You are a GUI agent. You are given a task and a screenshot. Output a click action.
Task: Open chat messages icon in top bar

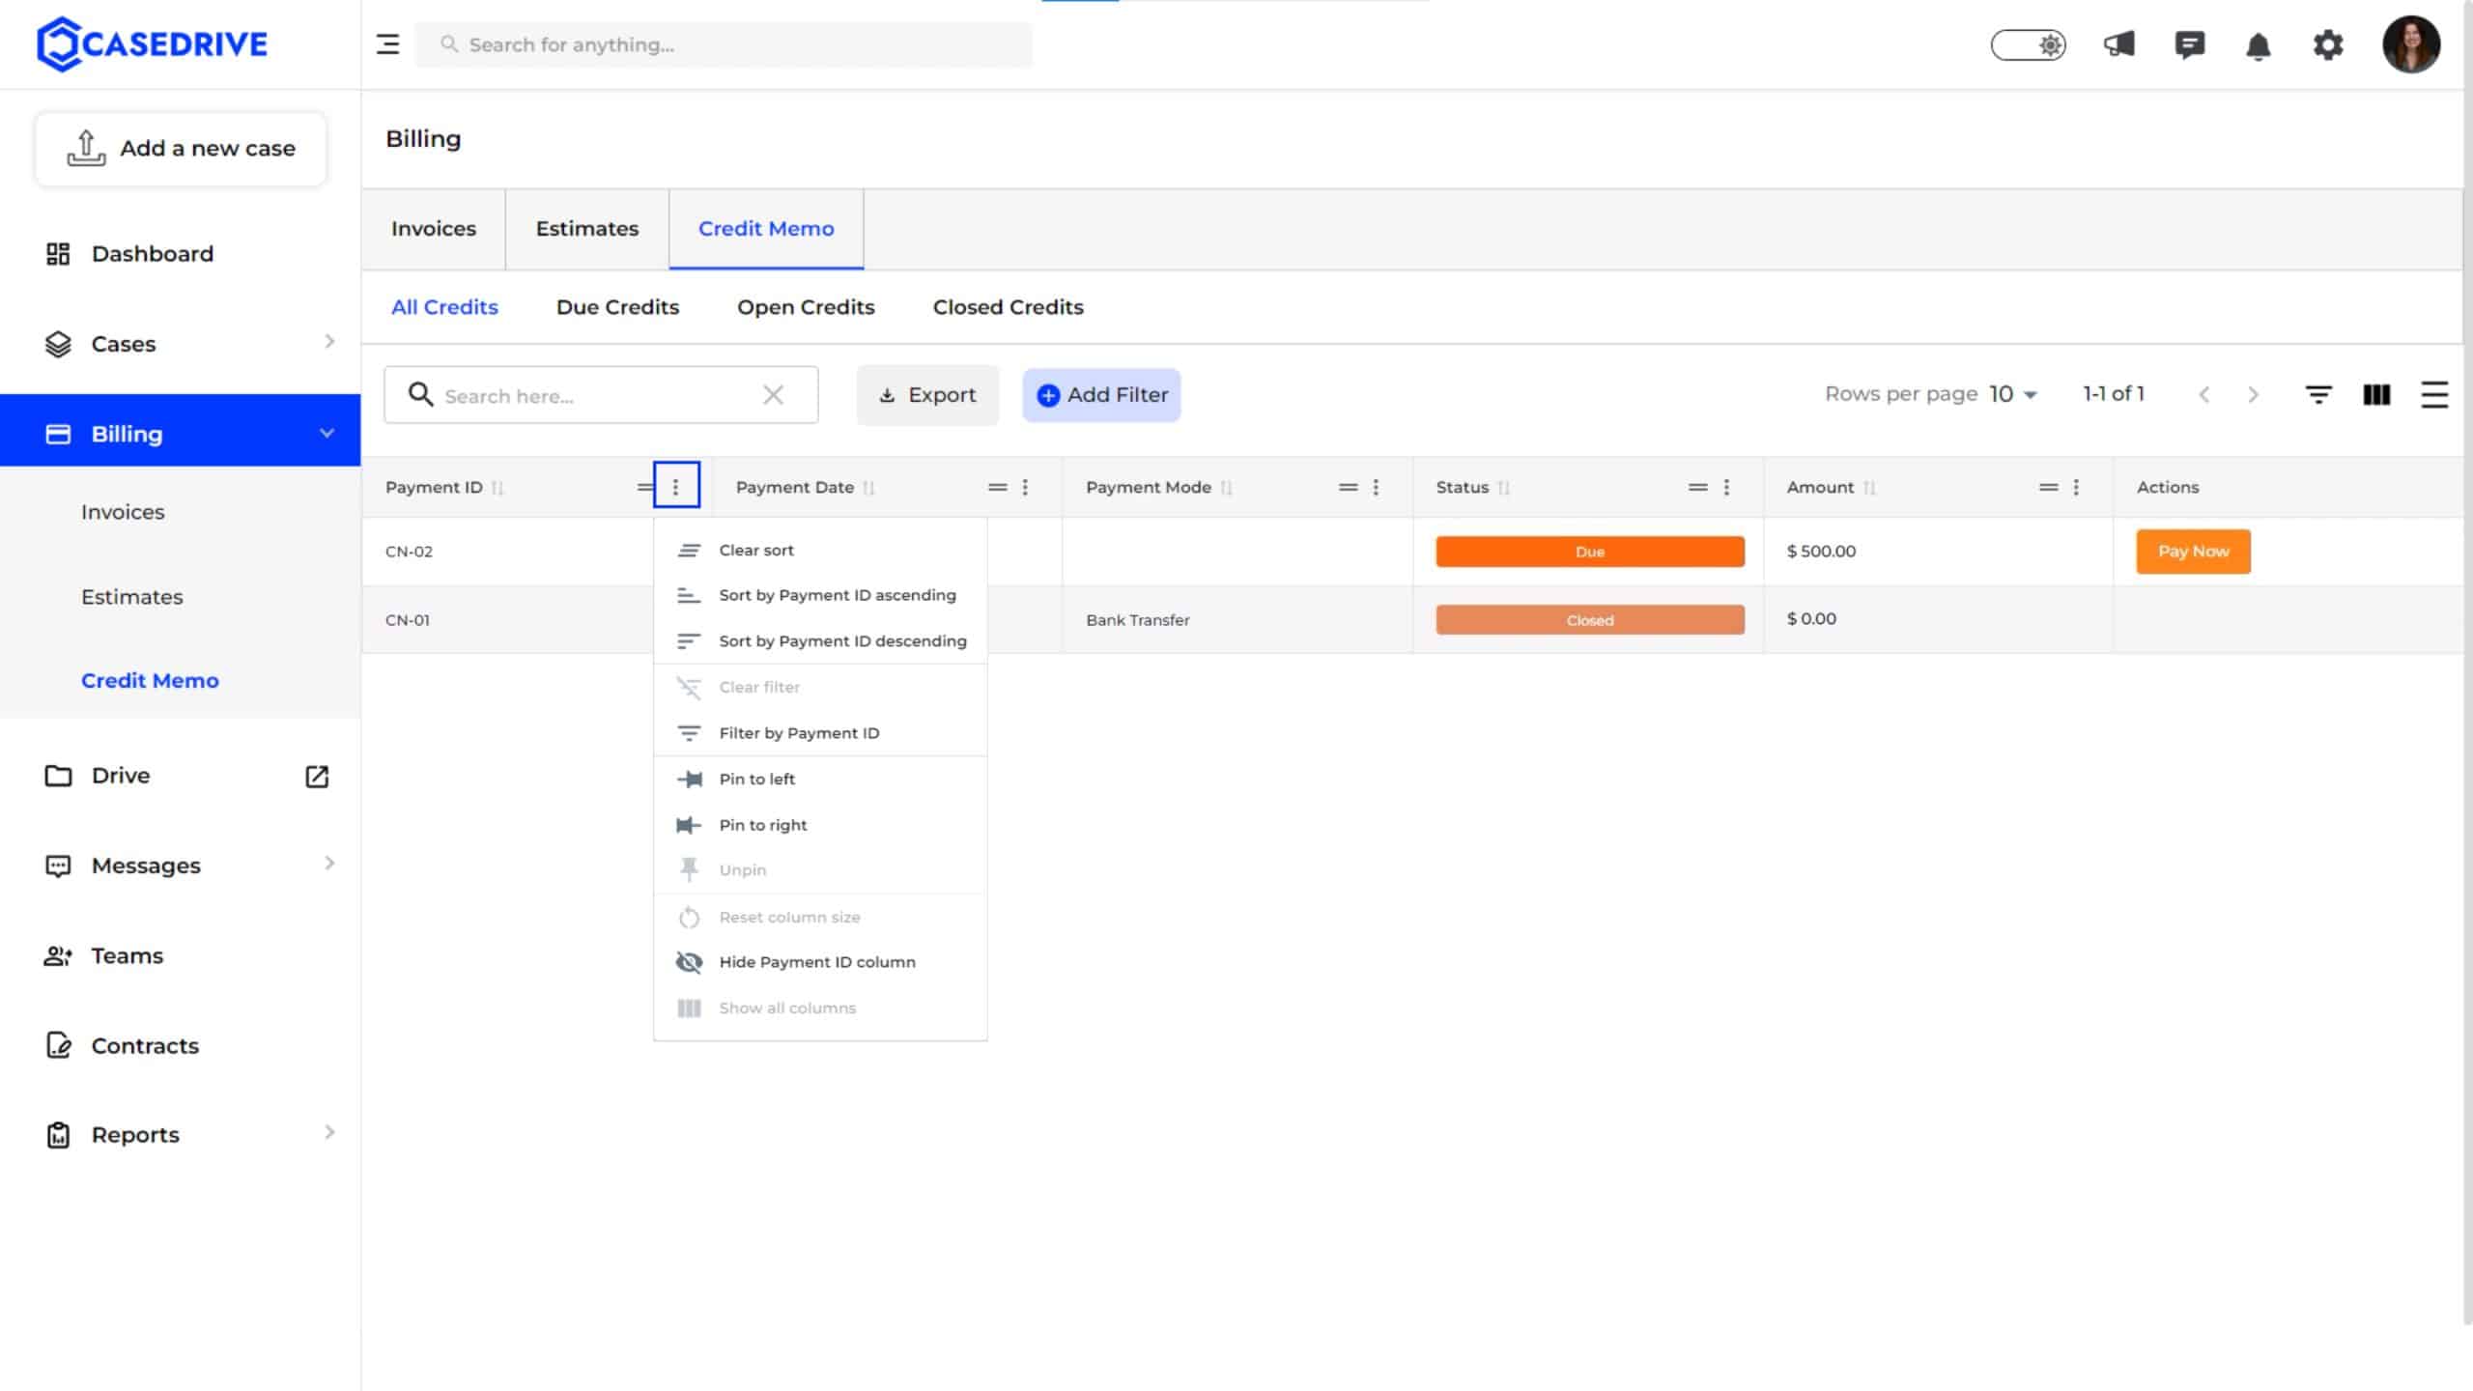click(x=2189, y=44)
